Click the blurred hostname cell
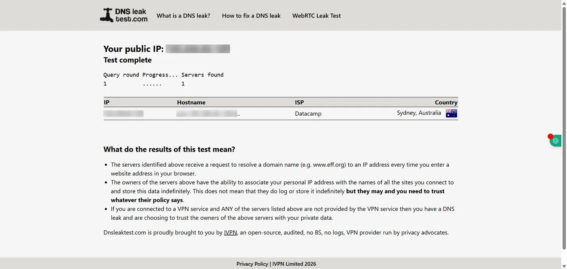The image size is (567, 269). [x=208, y=114]
